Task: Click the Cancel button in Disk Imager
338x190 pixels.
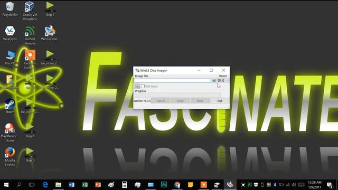Action: (x=161, y=101)
